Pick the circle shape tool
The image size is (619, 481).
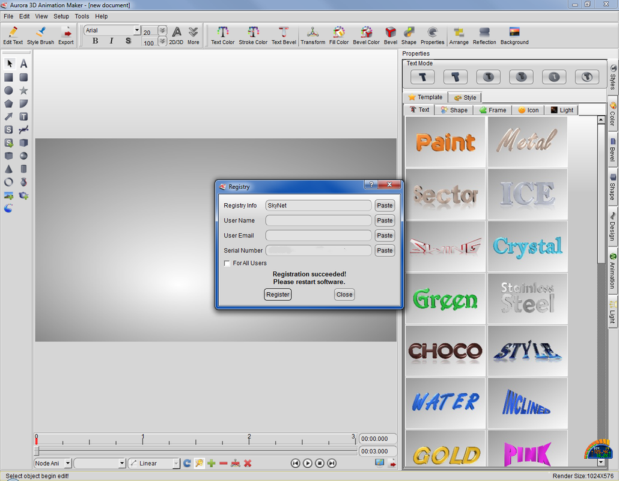tap(8, 90)
